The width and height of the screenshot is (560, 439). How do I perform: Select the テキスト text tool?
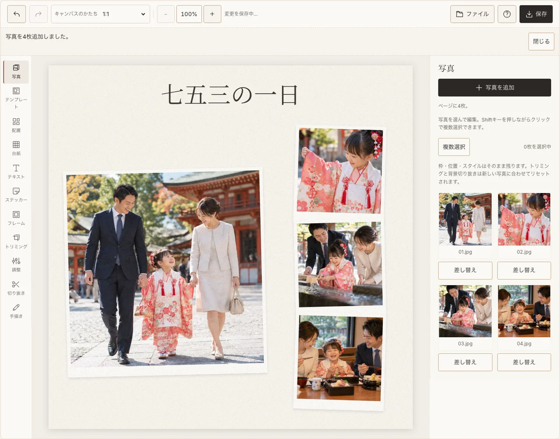click(x=16, y=171)
